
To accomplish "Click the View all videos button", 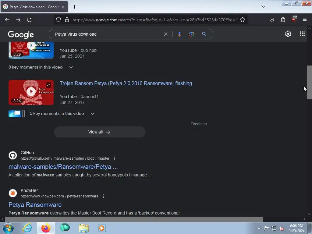I will click(99, 132).
